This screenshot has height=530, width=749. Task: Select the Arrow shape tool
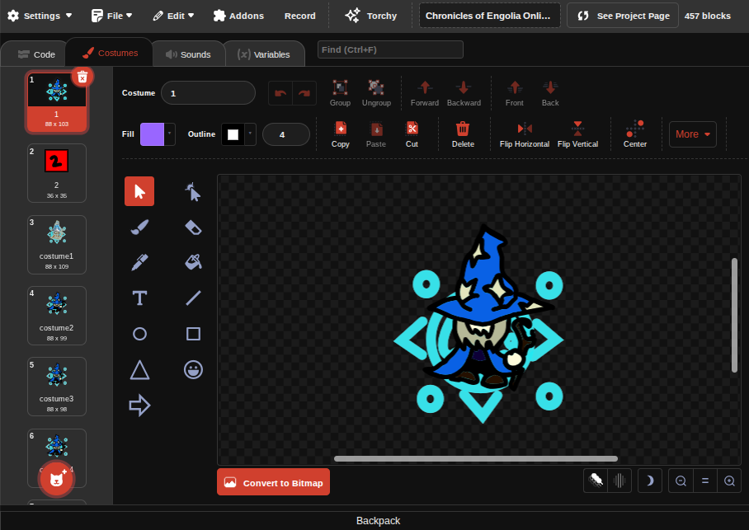pyautogui.click(x=139, y=406)
